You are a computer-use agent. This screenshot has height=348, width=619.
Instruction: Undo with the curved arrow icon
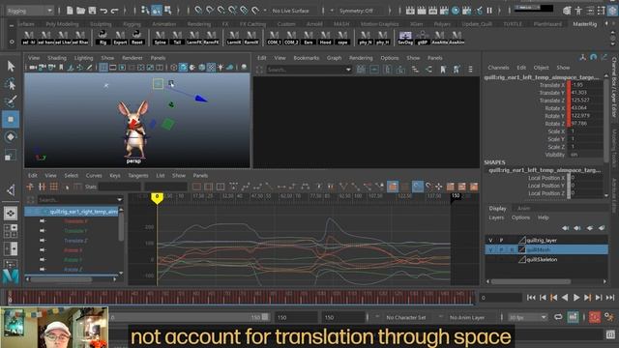pos(103,11)
